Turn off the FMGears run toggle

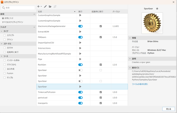(81, 37)
